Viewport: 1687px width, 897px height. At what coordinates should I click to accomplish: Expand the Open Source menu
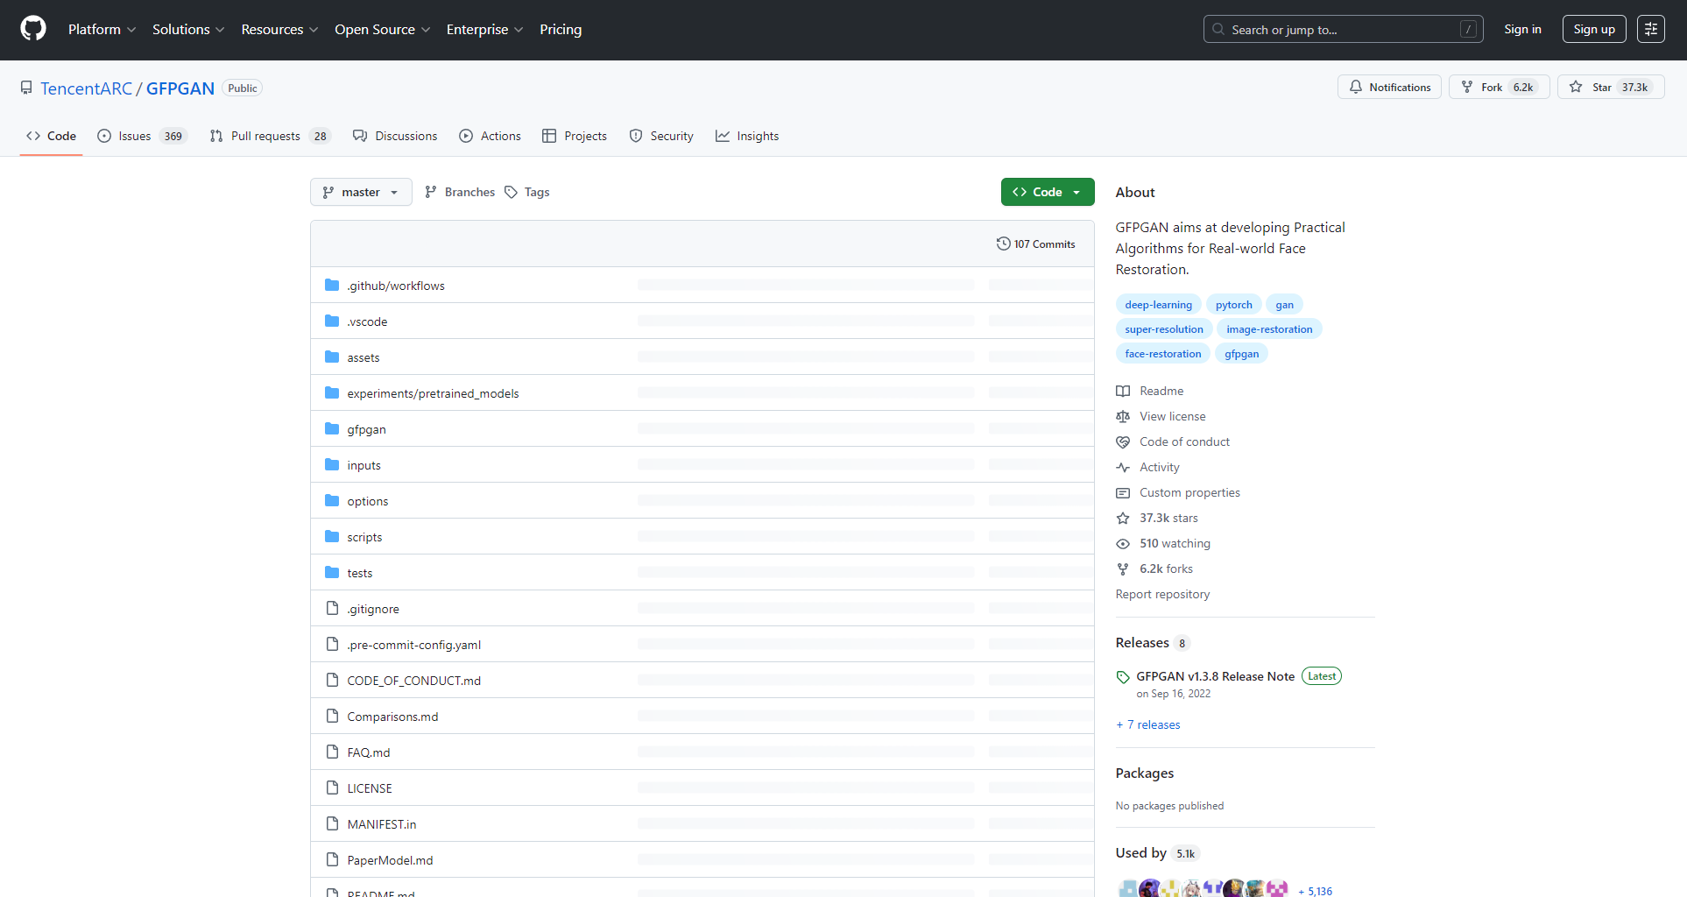pos(382,30)
